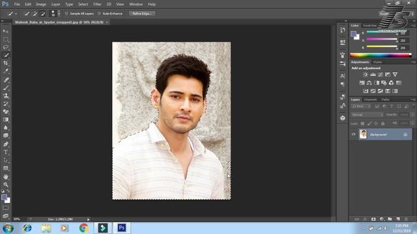Select the Brush tool
417x234 pixels.
coord(6,88)
